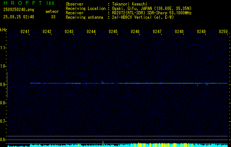Click the 0246 time marker
The height and width of the screenshot is (147, 231).
pyautogui.click(x=135, y=32)
